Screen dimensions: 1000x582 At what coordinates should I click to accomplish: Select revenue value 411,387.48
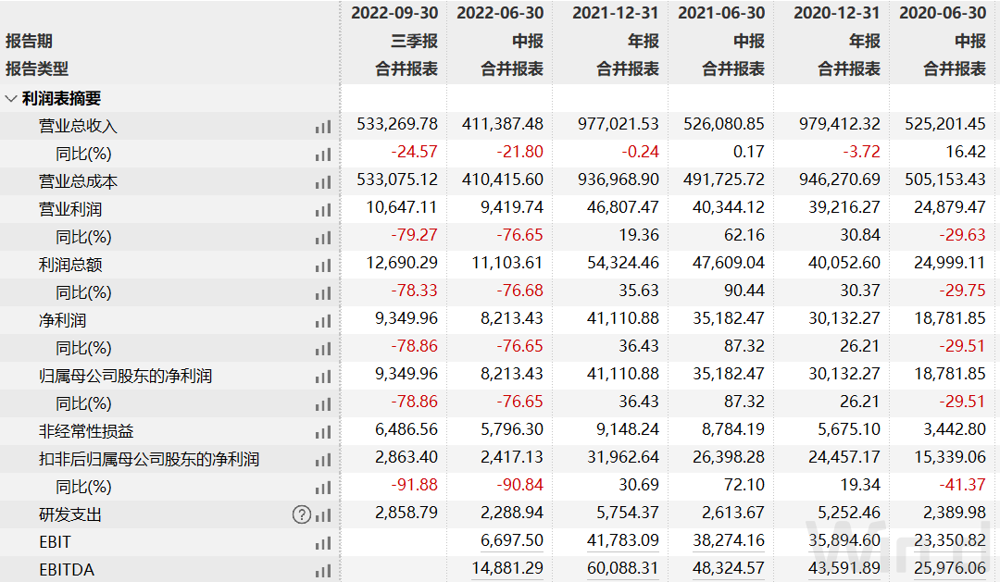pyautogui.click(x=503, y=124)
